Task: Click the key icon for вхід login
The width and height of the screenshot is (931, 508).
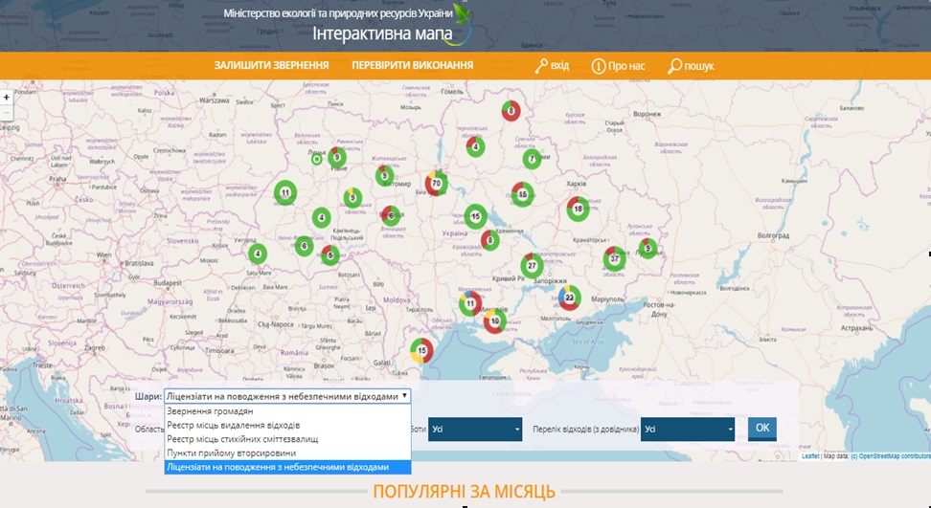Action: point(541,65)
